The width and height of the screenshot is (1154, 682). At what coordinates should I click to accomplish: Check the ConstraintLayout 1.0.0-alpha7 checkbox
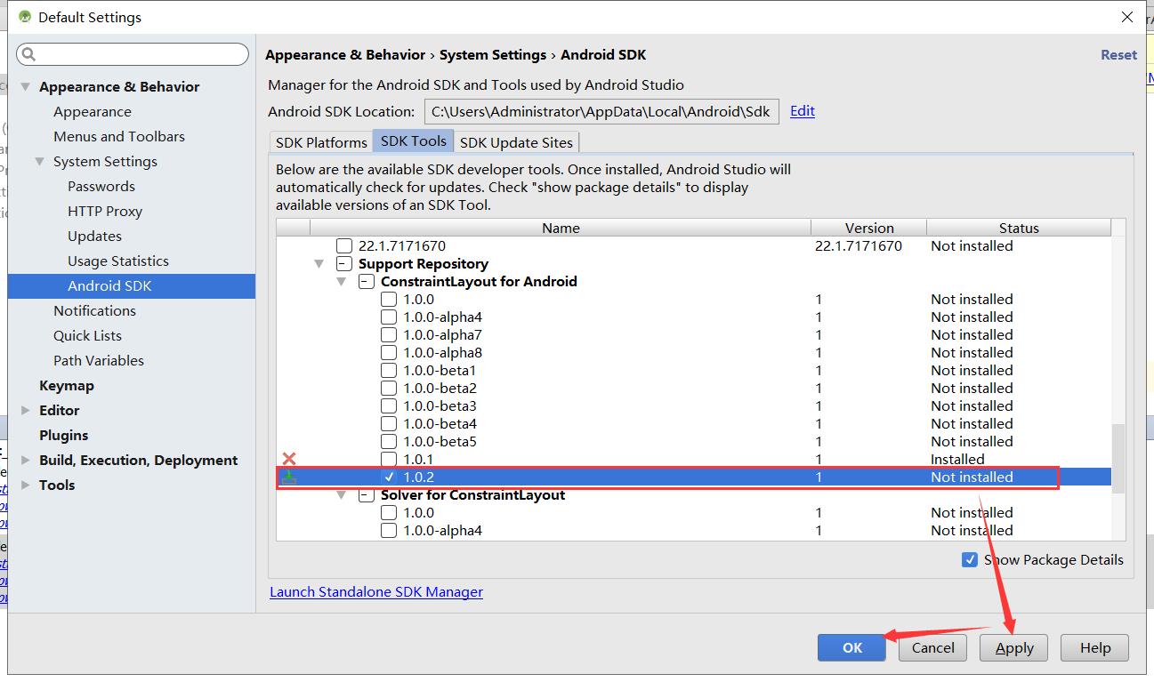coord(389,334)
